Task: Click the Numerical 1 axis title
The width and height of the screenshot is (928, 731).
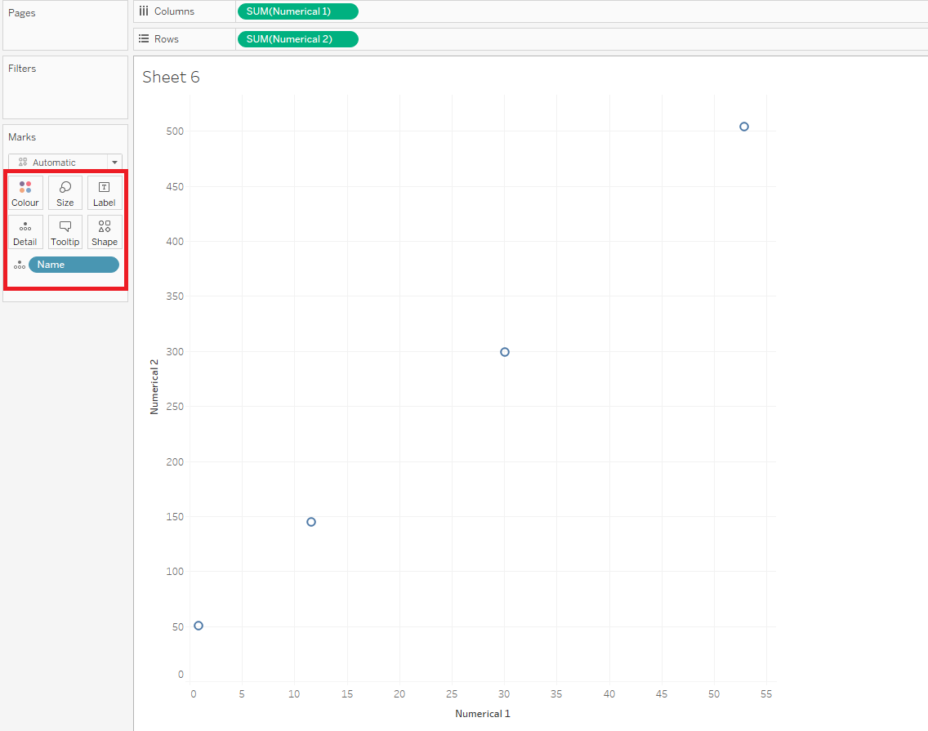Action: (482, 714)
